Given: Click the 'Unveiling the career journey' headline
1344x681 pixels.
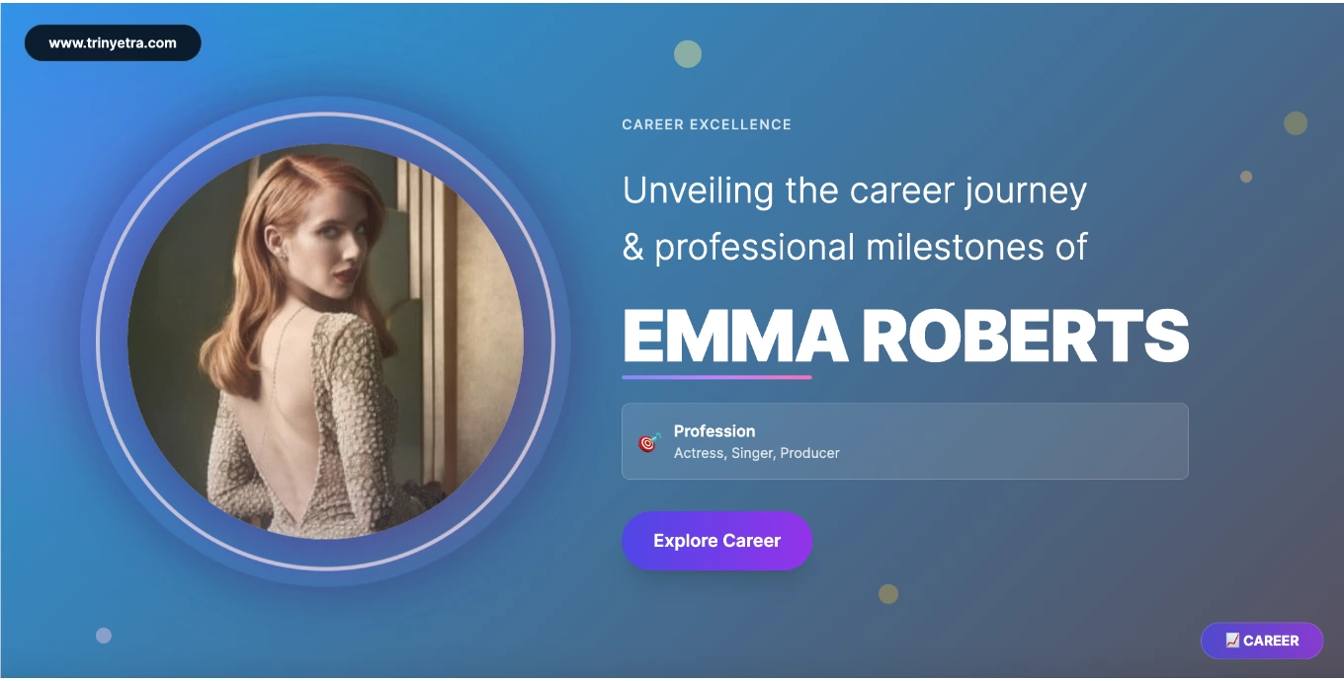Looking at the screenshot, I should coord(854,190).
